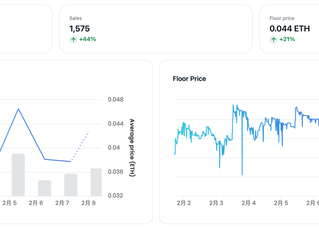
Task: Click the Floor Price chart title
Action: pyautogui.click(x=189, y=79)
